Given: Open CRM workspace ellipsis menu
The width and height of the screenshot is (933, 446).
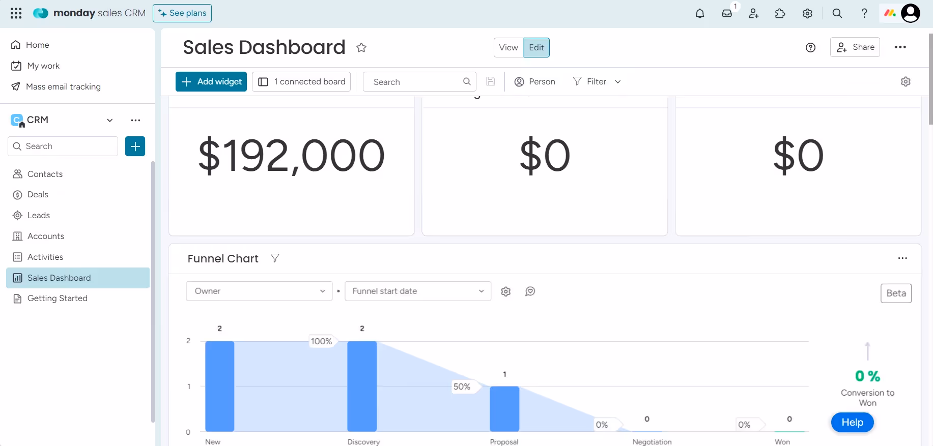Looking at the screenshot, I should pos(135,120).
